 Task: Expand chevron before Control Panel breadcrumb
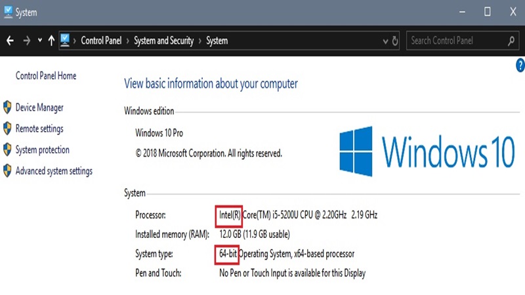[x=74, y=41]
